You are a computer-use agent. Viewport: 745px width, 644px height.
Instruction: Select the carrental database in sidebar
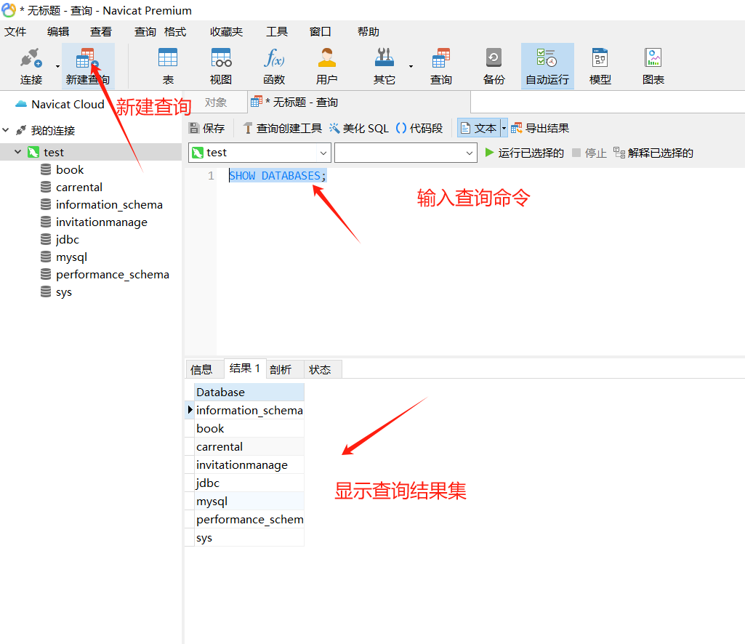(x=79, y=188)
